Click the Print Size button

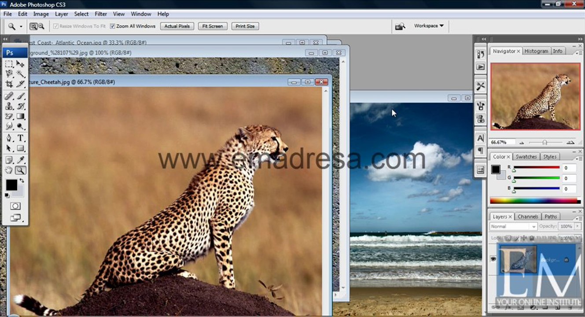click(x=245, y=26)
